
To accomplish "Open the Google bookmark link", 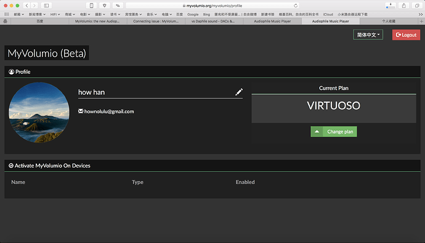I will pyautogui.click(x=193, y=14).
